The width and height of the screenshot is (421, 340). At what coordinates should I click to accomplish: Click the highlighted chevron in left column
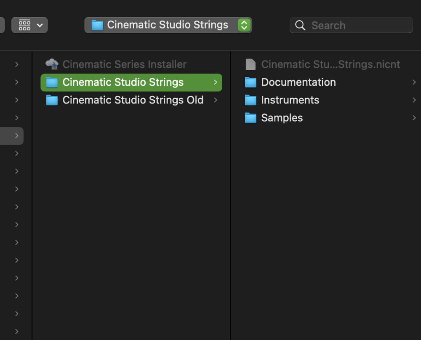(x=17, y=136)
